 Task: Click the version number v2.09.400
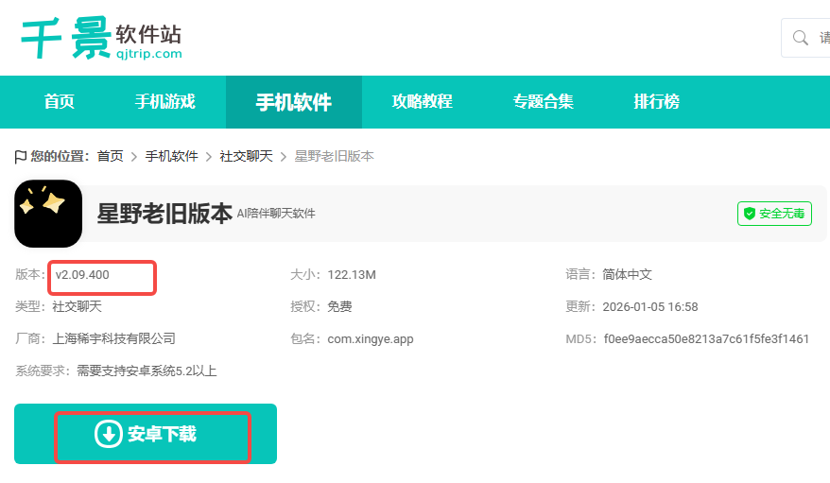(82, 275)
